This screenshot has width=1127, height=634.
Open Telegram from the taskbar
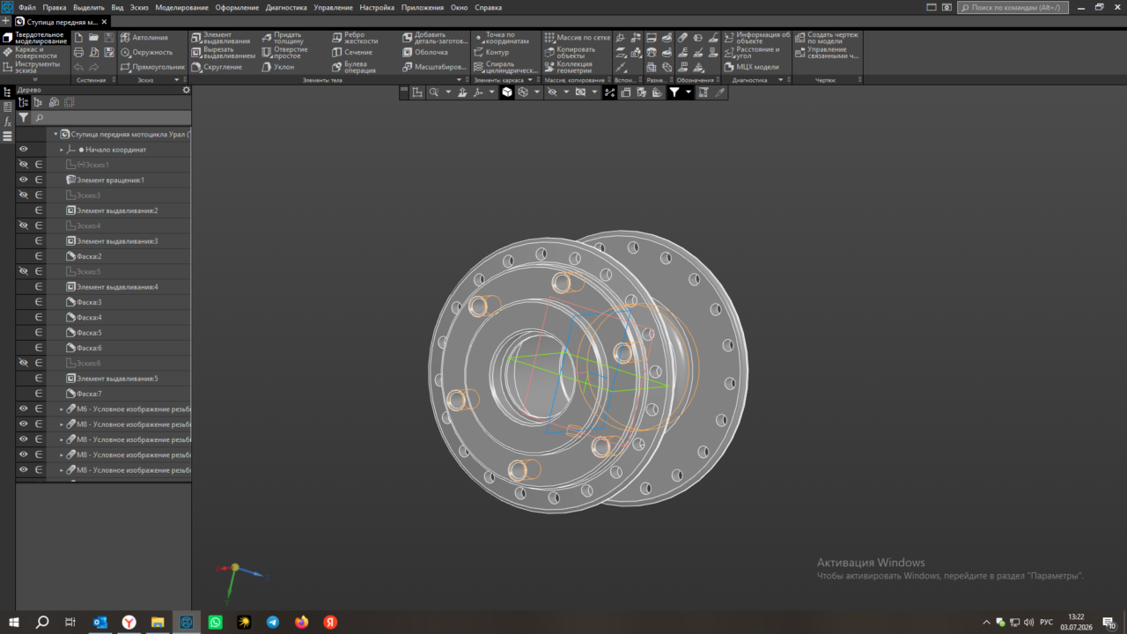[273, 622]
